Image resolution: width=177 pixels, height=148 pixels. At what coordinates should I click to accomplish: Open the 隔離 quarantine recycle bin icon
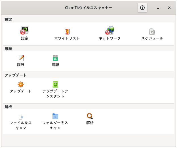[55, 58]
